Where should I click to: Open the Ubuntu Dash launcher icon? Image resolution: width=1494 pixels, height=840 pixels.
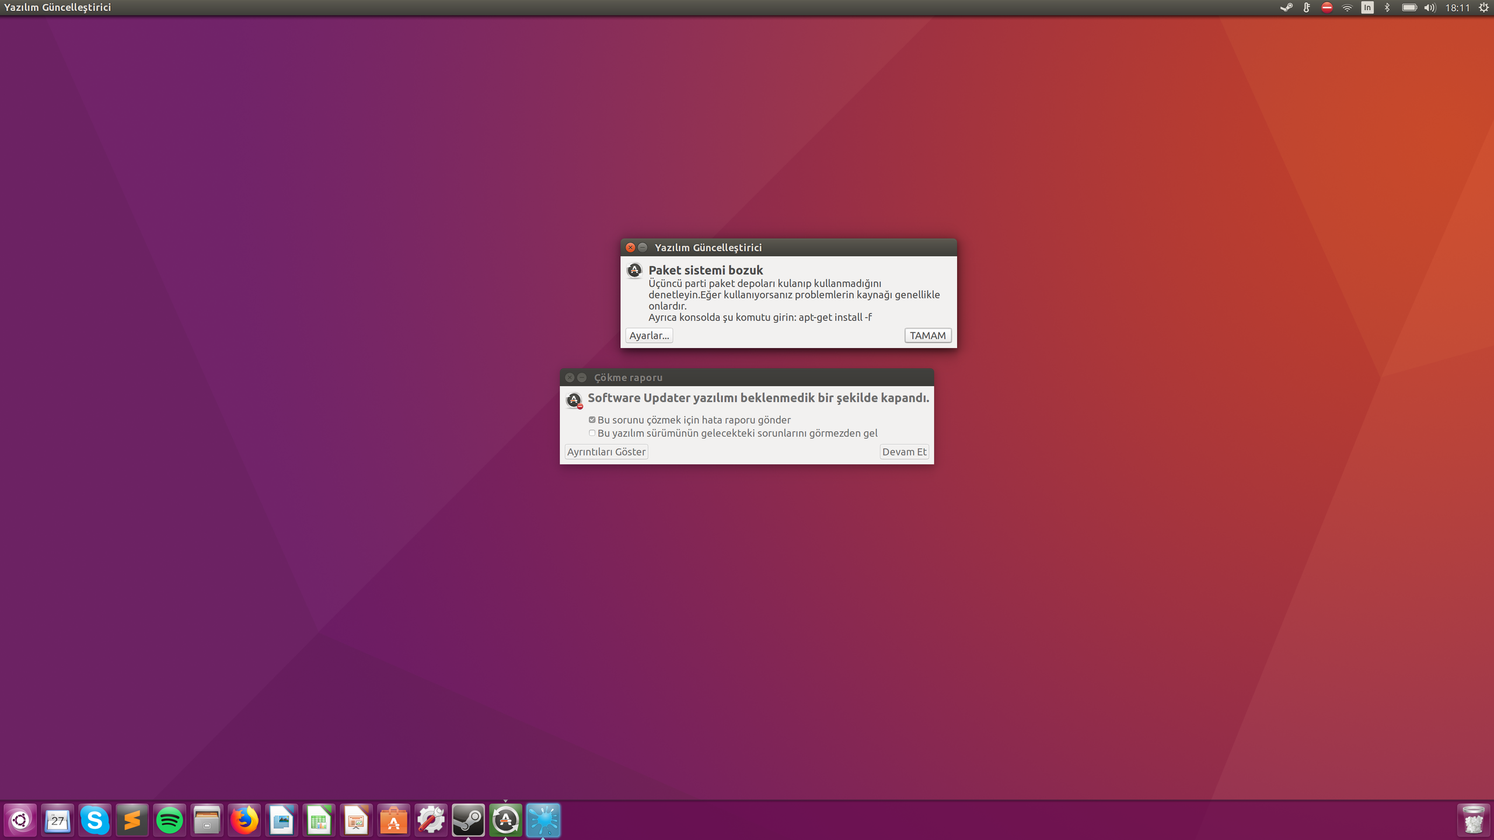pyautogui.click(x=20, y=820)
